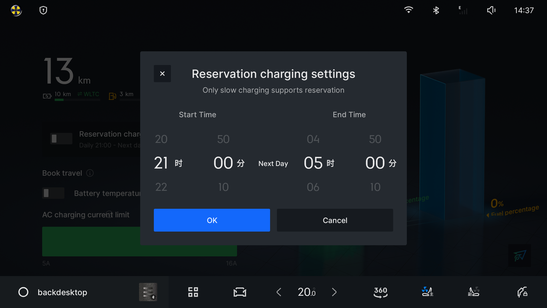Open the app grid launcher icon

point(193,292)
